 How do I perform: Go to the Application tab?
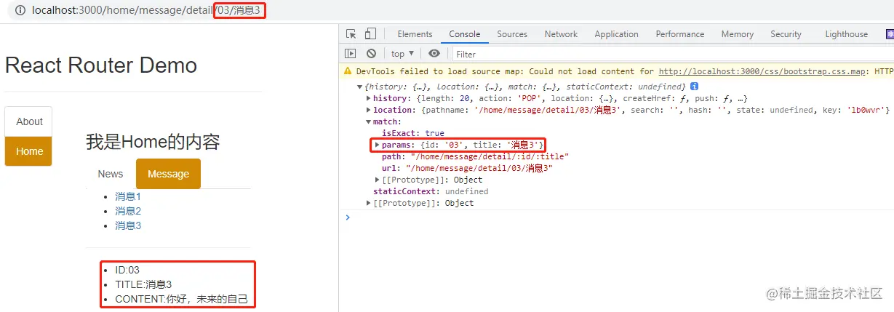click(x=616, y=34)
